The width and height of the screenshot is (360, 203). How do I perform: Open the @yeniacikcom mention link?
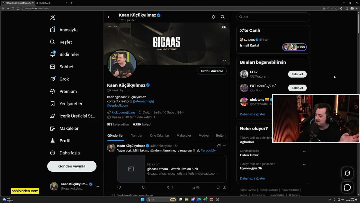tap(118, 105)
